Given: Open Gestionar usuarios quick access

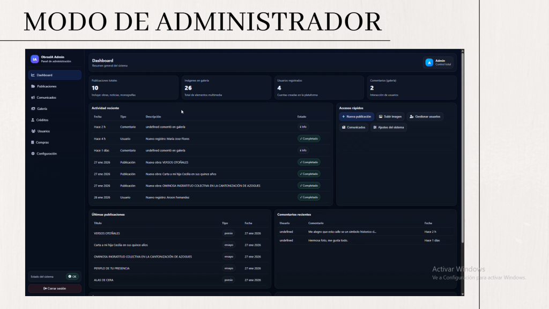Looking at the screenshot, I should 425,116.
